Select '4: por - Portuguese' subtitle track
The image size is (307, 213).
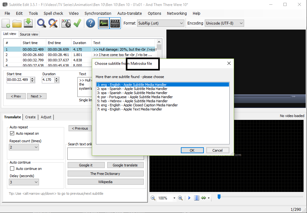163,97
